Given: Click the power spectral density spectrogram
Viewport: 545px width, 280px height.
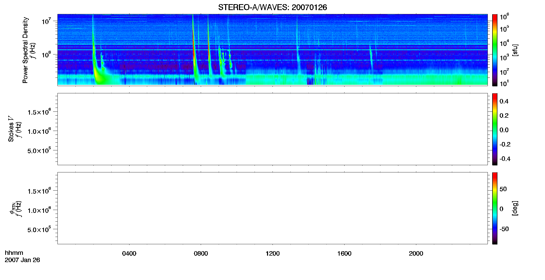Looking at the screenshot, I should [x=272, y=50].
